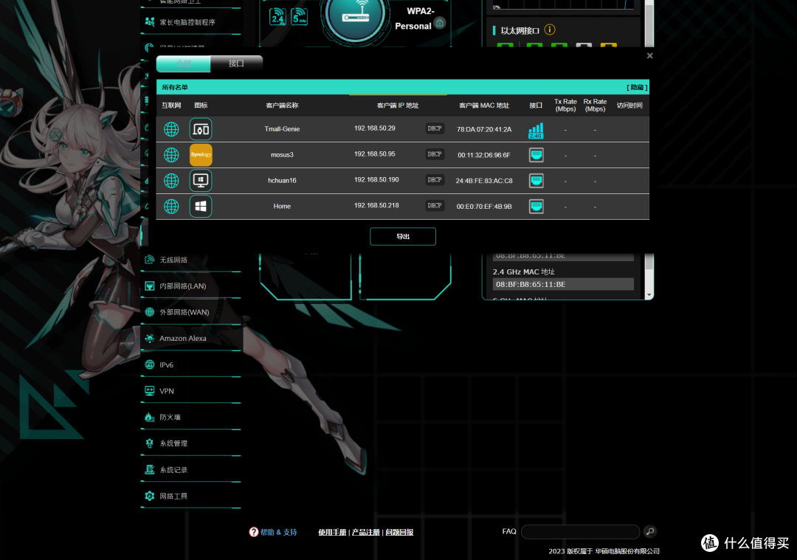Viewport: 797px width, 560px height.
Task: Click the info icon next to 以太网接口
Action: pyautogui.click(x=550, y=30)
